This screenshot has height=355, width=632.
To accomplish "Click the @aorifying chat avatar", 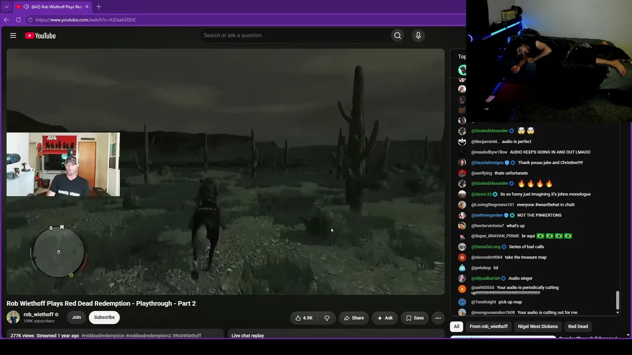I will tap(462, 173).
